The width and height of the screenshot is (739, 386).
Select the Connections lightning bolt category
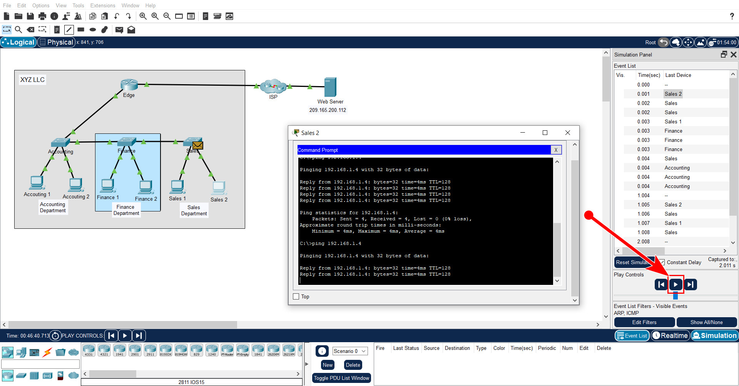pos(47,352)
